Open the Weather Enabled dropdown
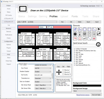 point(43,72)
